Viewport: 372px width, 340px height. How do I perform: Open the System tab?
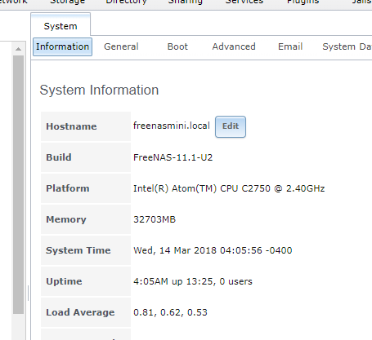(x=61, y=25)
